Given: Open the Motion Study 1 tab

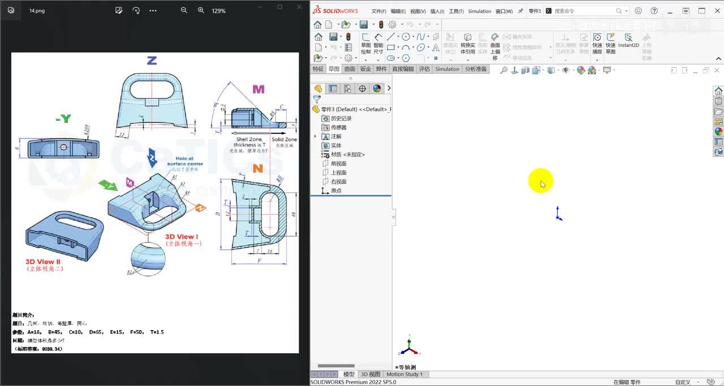Looking at the screenshot, I should [x=404, y=374].
